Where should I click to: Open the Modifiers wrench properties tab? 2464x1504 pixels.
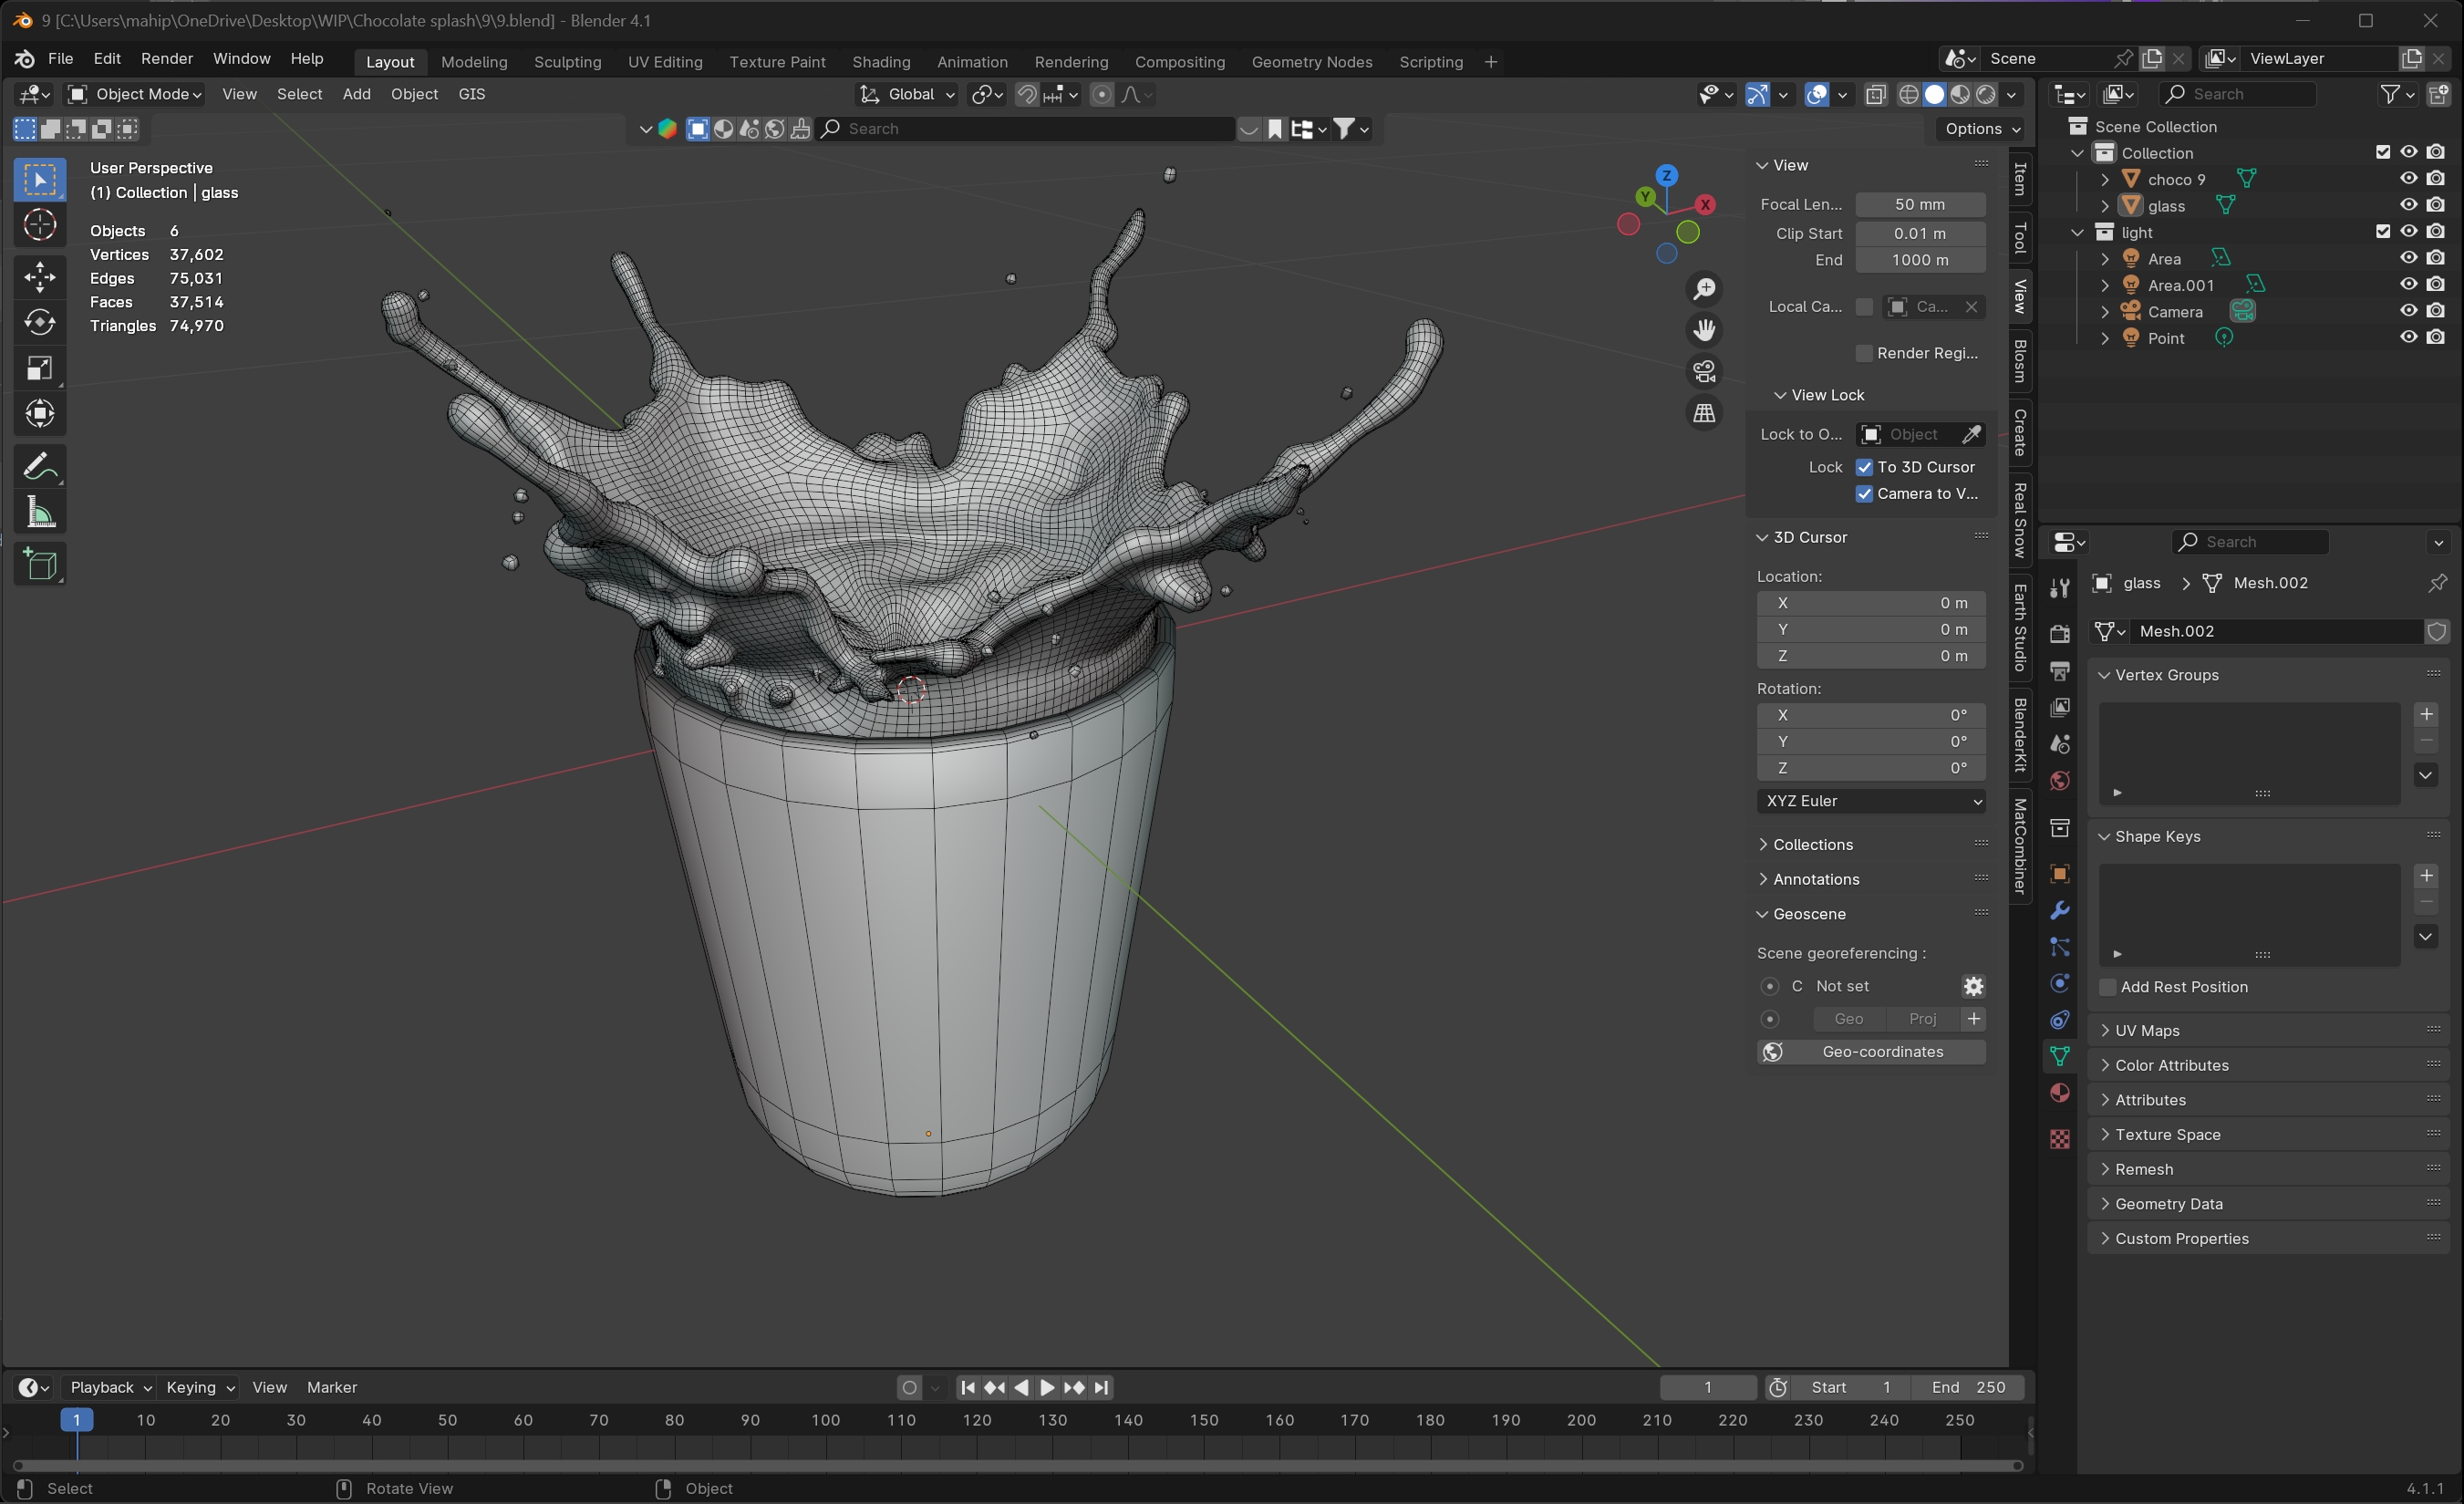(x=2059, y=911)
